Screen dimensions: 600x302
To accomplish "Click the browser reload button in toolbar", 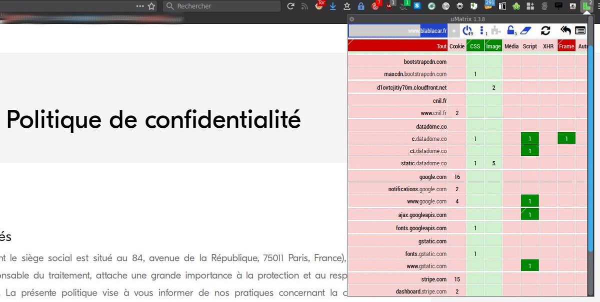I will tap(290, 6).
